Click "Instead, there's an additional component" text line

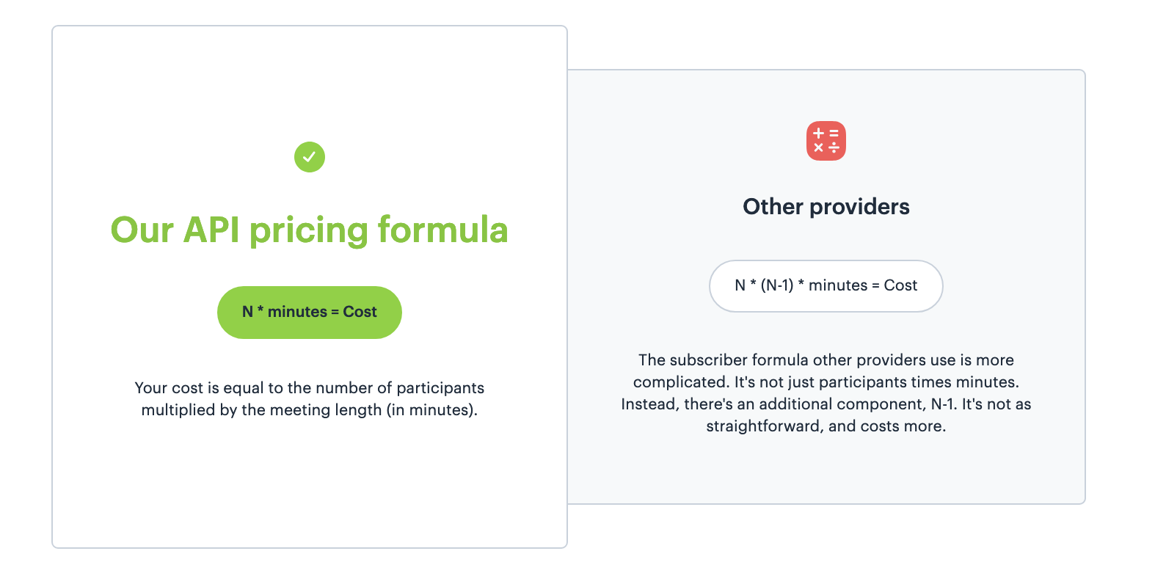click(826, 404)
